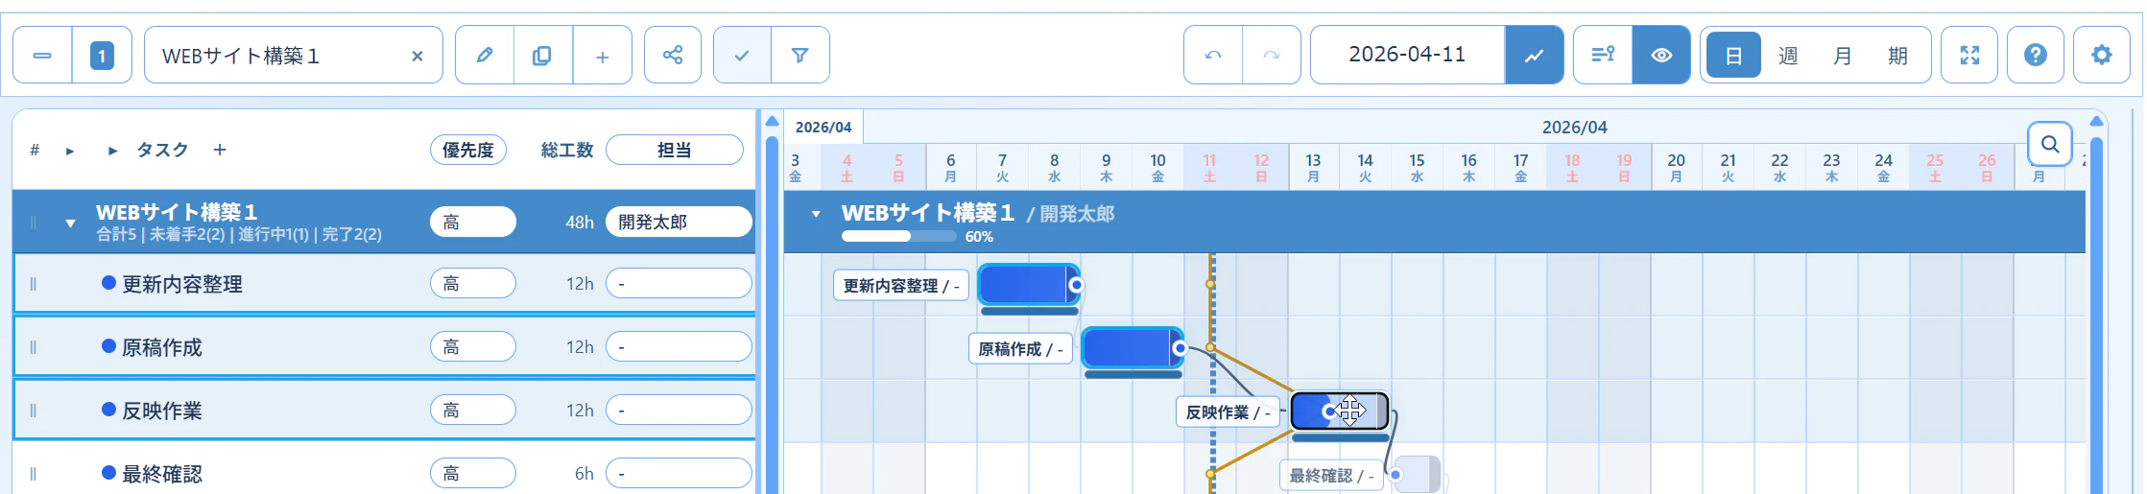Screen dimensions: 2147x494
Task: Click the 優先度 column header button
Action: click(x=468, y=150)
